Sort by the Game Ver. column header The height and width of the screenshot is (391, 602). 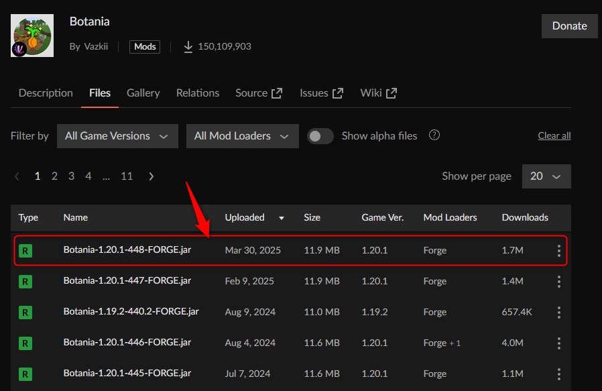tap(382, 217)
